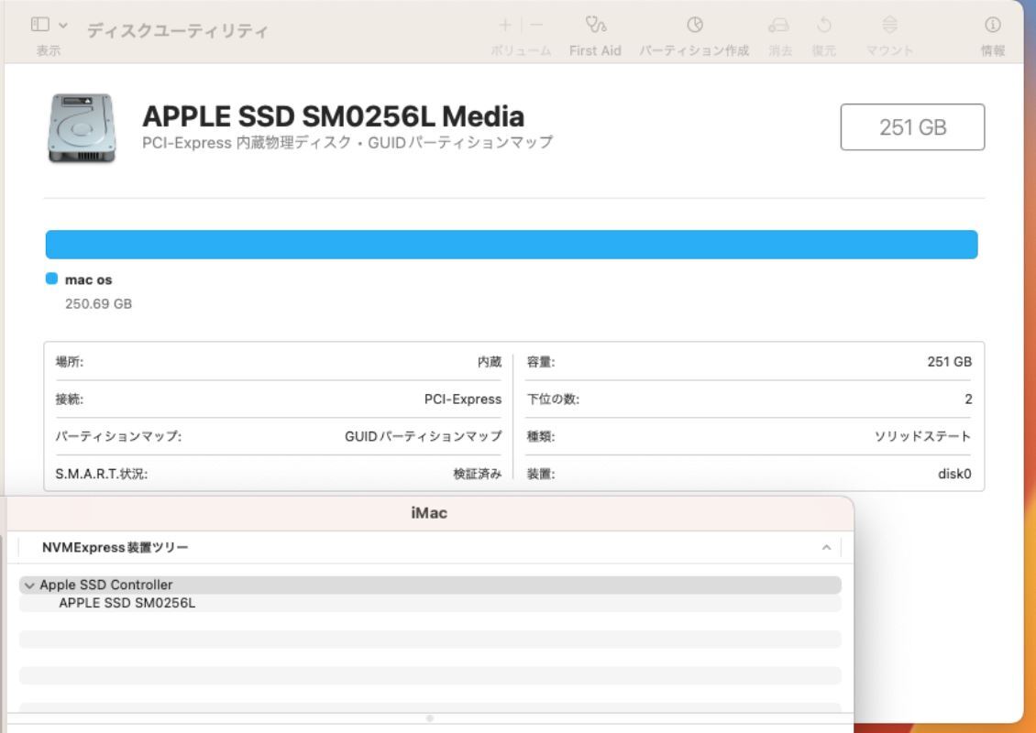Click the remove volume minus icon
Screen dimensions: 1036x733
[536, 25]
